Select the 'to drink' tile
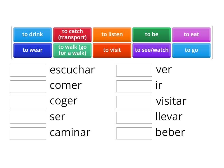Image resolution: width=224 pixels, height=168 pixels. point(32,34)
